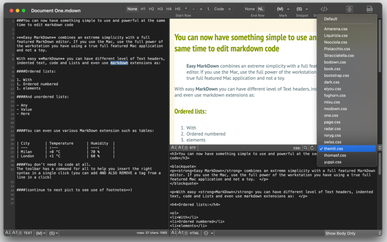Click the HTML document export toolbar icon

[x=369, y=9]
